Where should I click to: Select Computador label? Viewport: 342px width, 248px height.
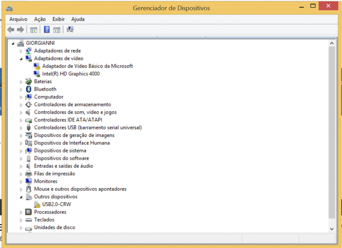(49, 97)
